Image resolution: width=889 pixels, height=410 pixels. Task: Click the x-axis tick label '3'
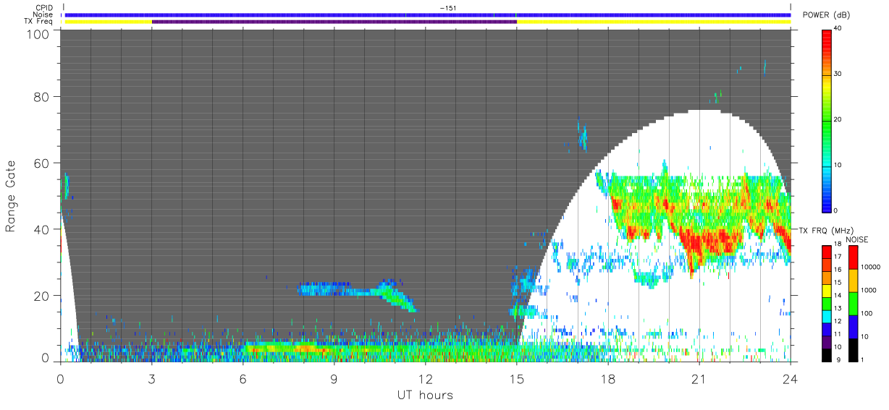151,378
